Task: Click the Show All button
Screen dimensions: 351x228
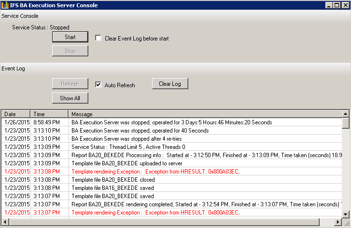Action: click(x=70, y=98)
